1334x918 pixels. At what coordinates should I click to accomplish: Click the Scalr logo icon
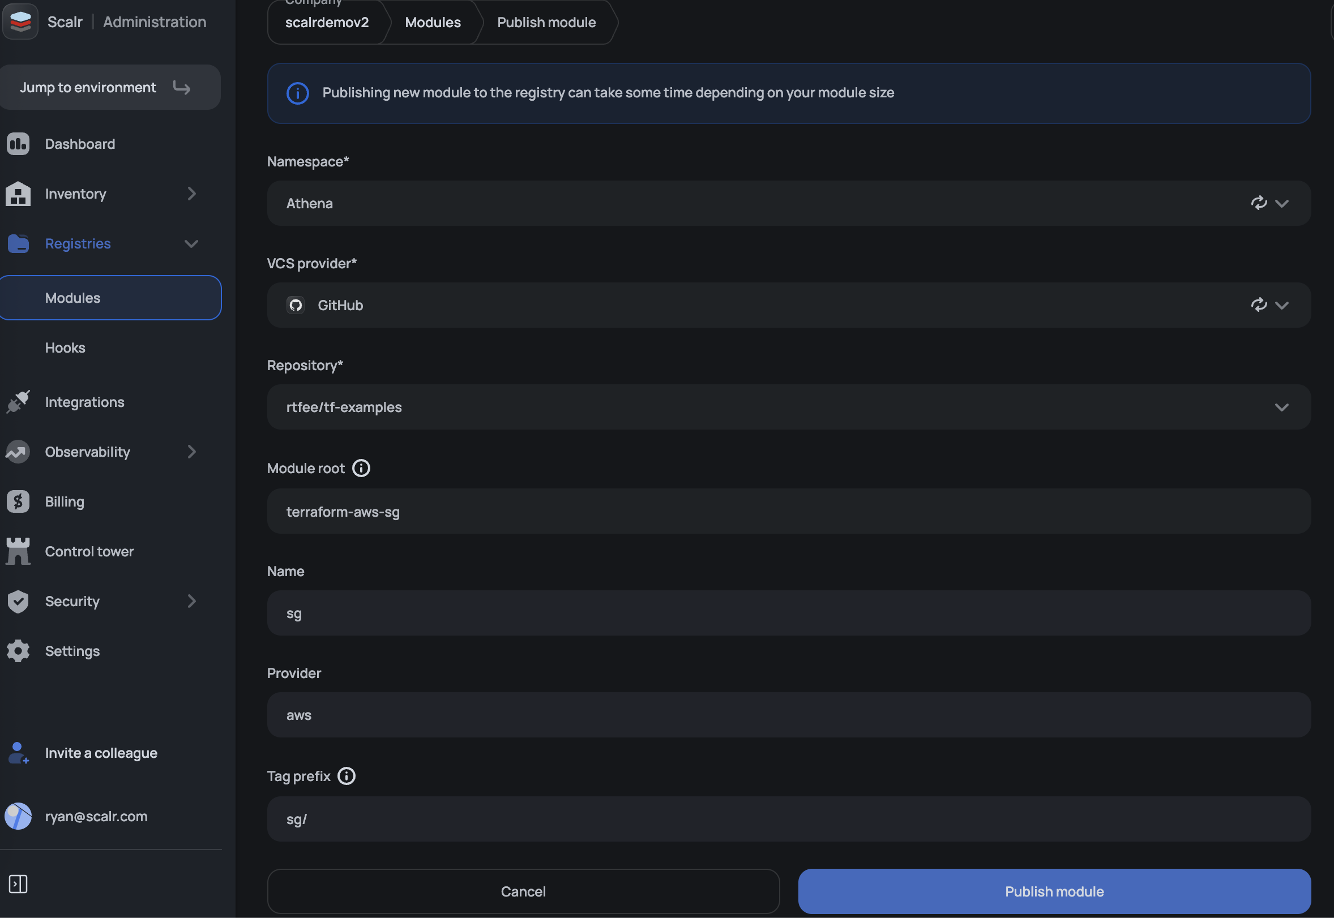(x=20, y=22)
